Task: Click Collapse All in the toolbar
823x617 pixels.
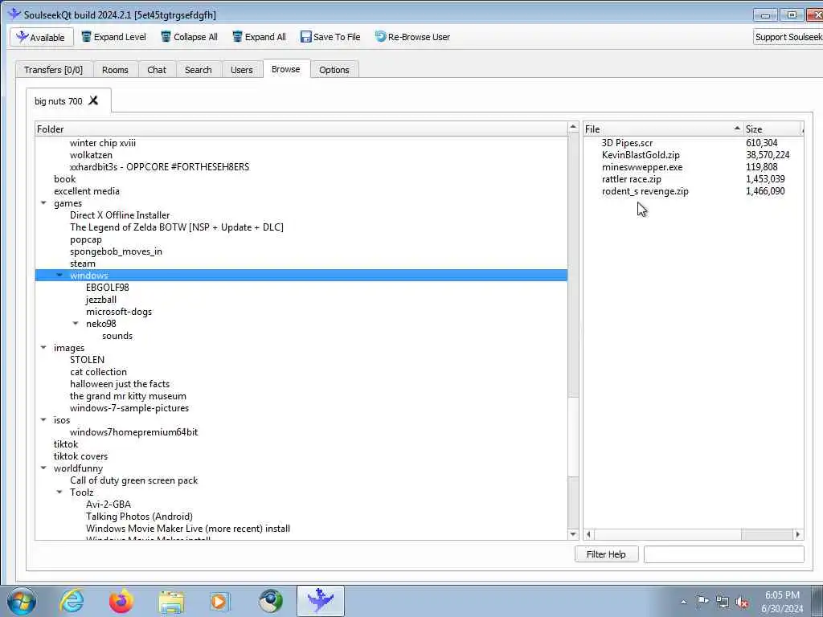Action: pos(189,37)
